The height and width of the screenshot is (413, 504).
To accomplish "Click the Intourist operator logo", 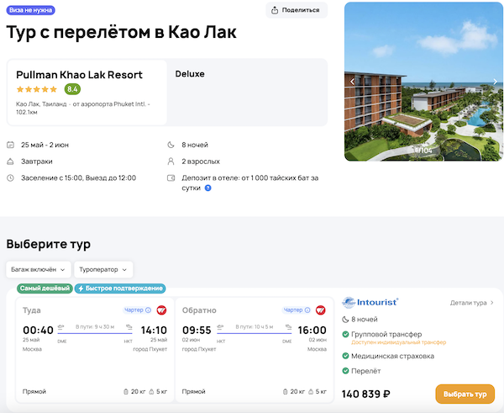I will pos(370,302).
